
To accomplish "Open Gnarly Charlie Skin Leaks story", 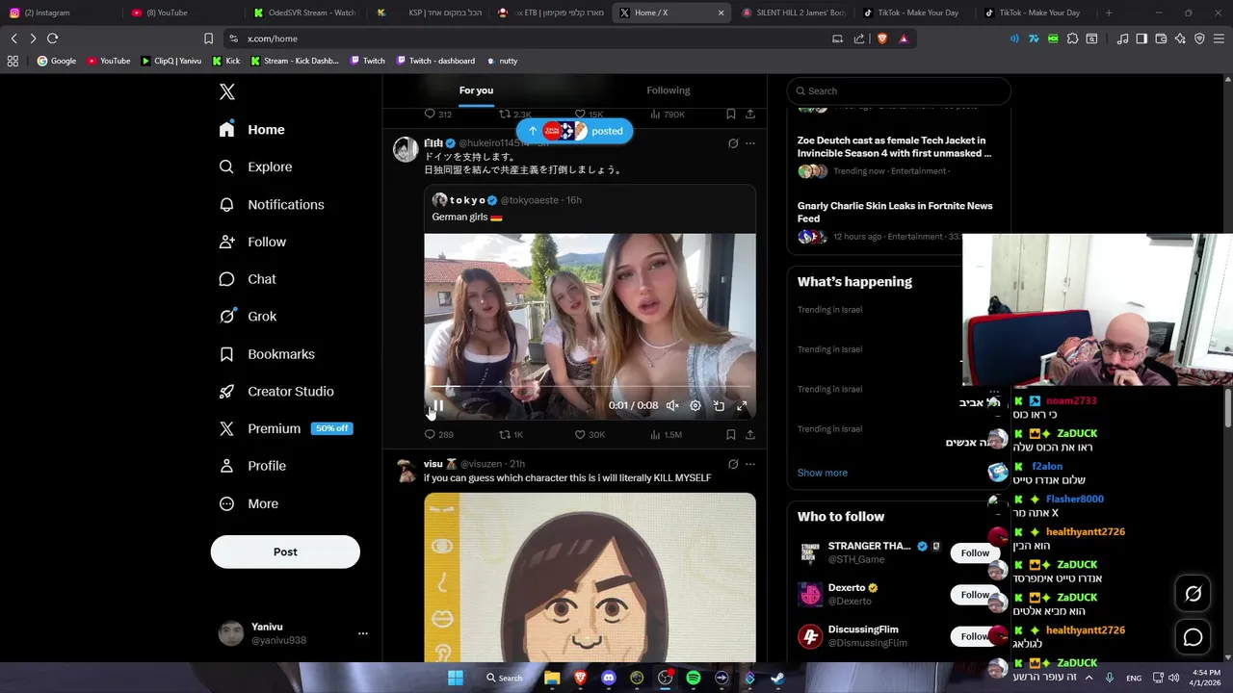I will [895, 212].
